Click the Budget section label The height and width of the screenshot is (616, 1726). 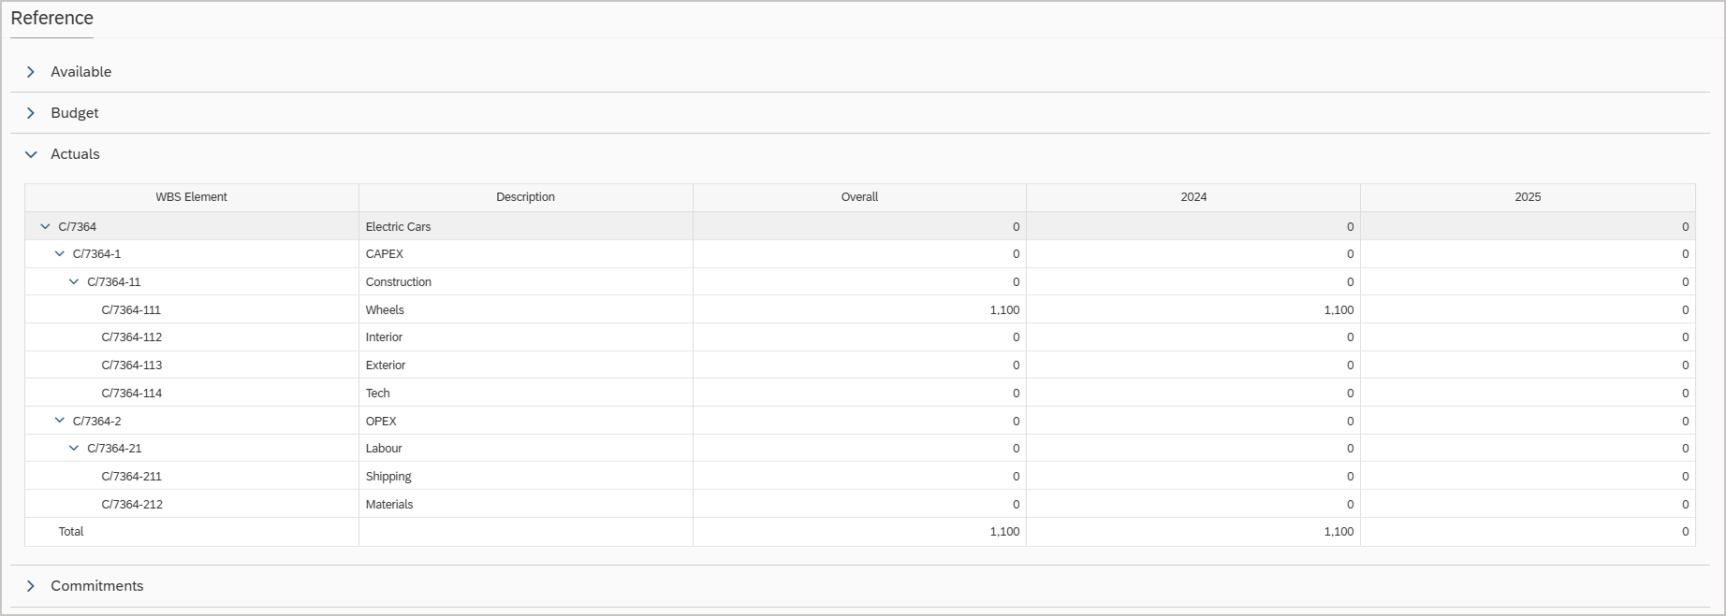(x=74, y=113)
